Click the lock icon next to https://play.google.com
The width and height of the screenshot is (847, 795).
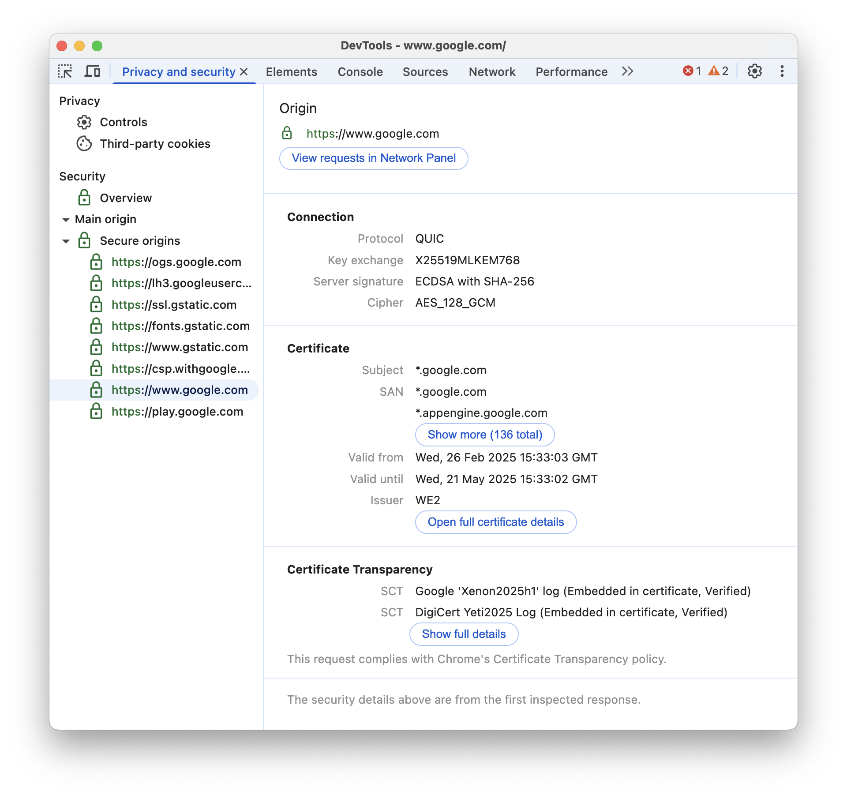coord(95,411)
